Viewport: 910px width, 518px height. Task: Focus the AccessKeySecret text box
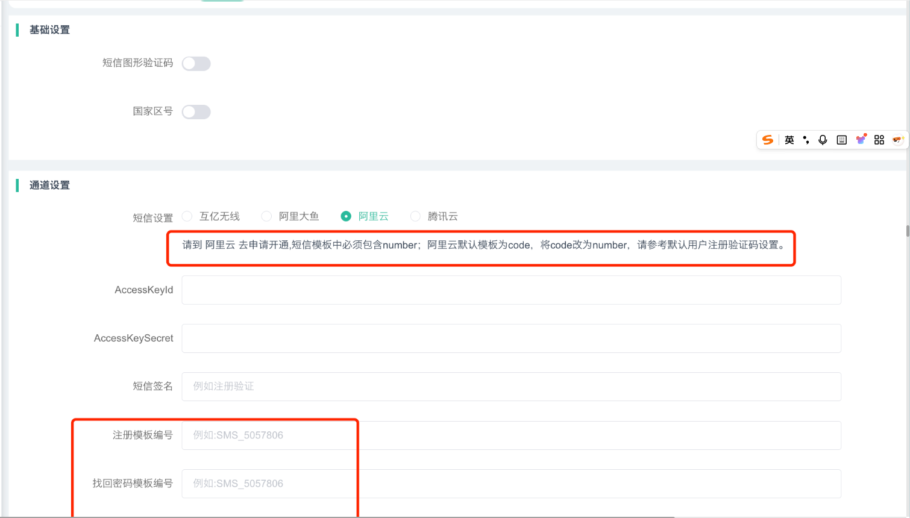511,339
